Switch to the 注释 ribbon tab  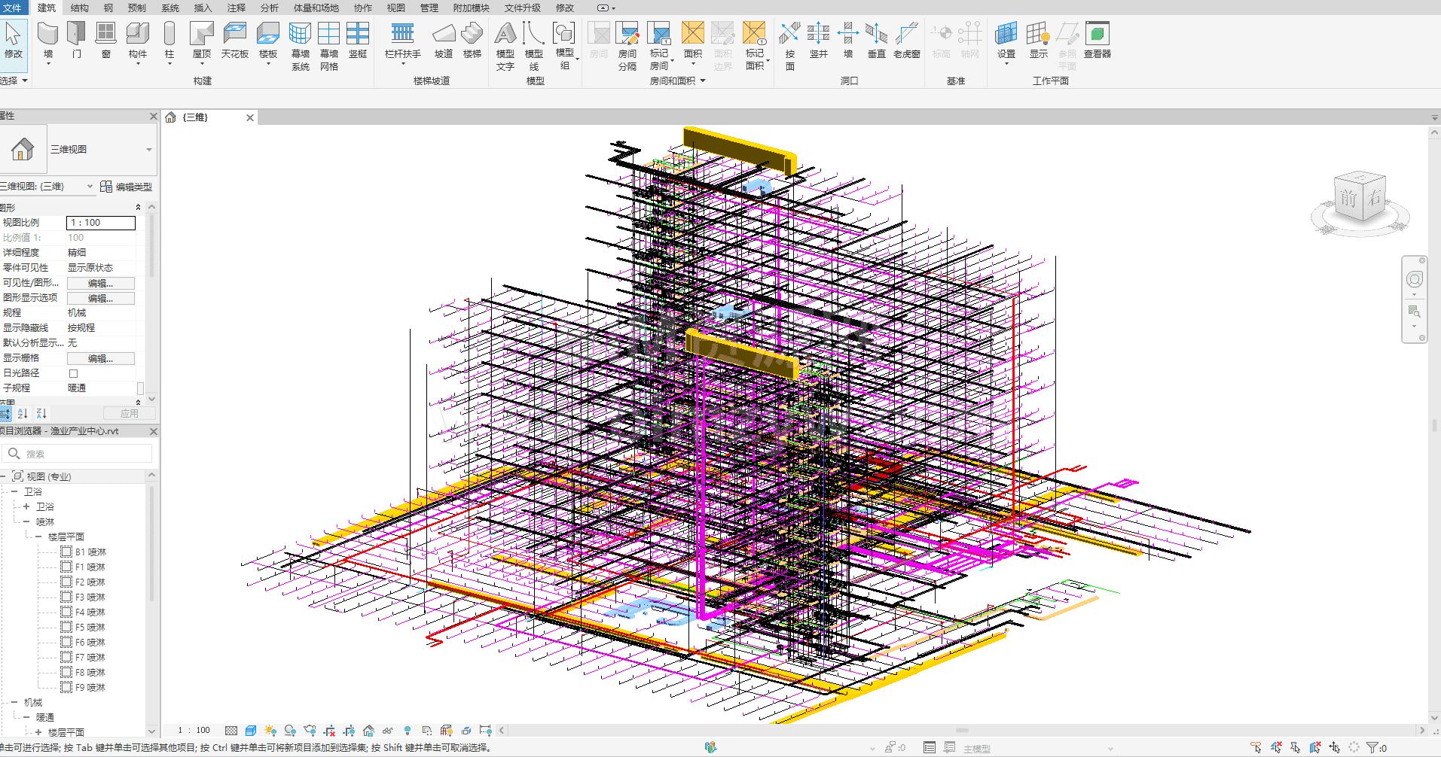(x=237, y=8)
